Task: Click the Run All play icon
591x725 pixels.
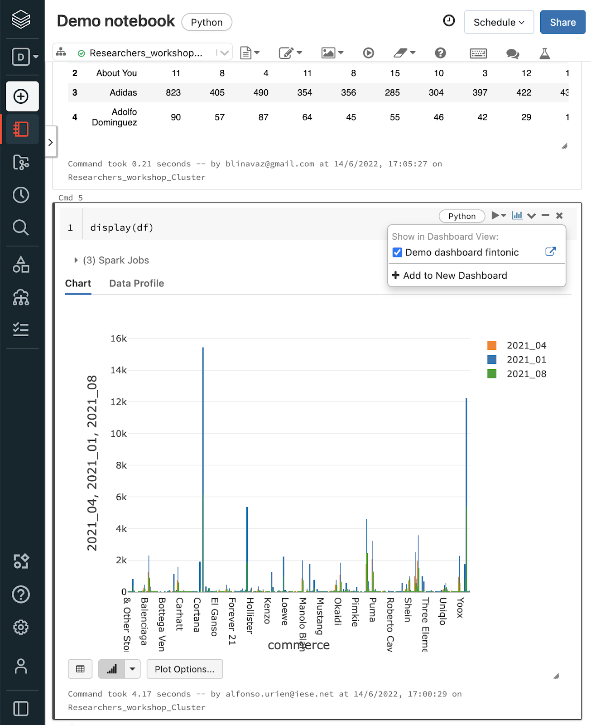Action: [x=368, y=53]
